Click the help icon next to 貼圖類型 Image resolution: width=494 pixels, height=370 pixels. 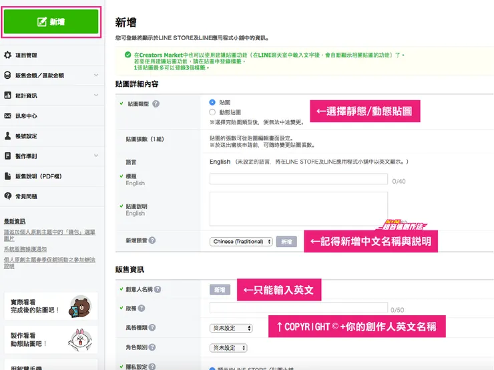[156, 104]
